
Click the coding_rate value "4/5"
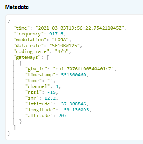[x=62, y=51]
